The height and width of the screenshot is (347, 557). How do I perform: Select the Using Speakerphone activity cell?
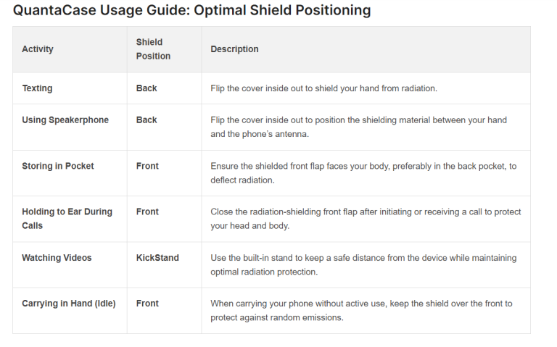tap(65, 120)
